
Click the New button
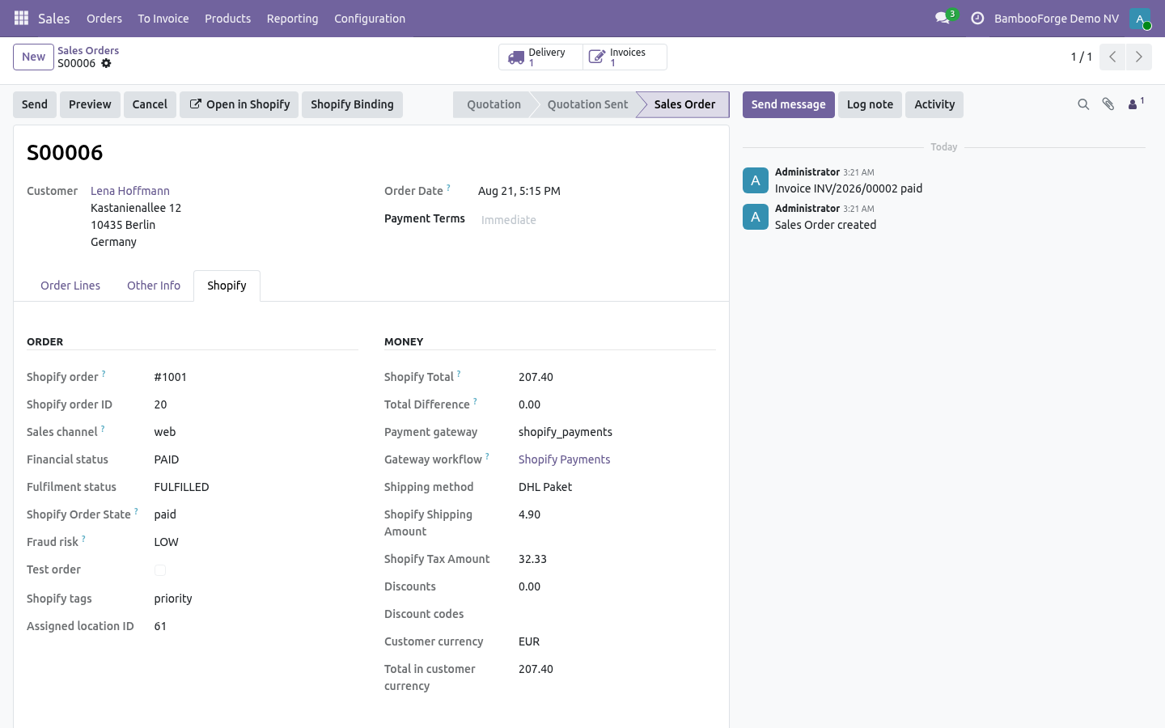pyautogui.click(x=33, y=57)
